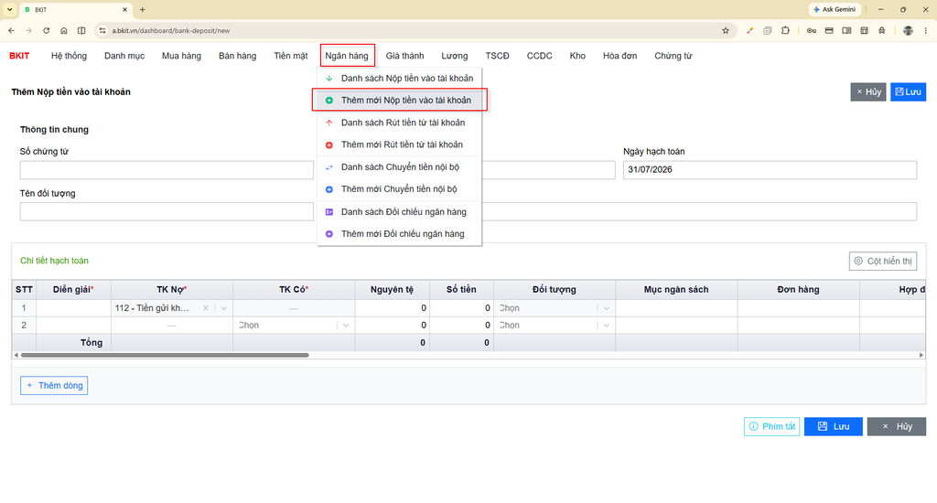Open the TSCĐ menu
This screenshot has width=937, height=503.
click(497, 56)
